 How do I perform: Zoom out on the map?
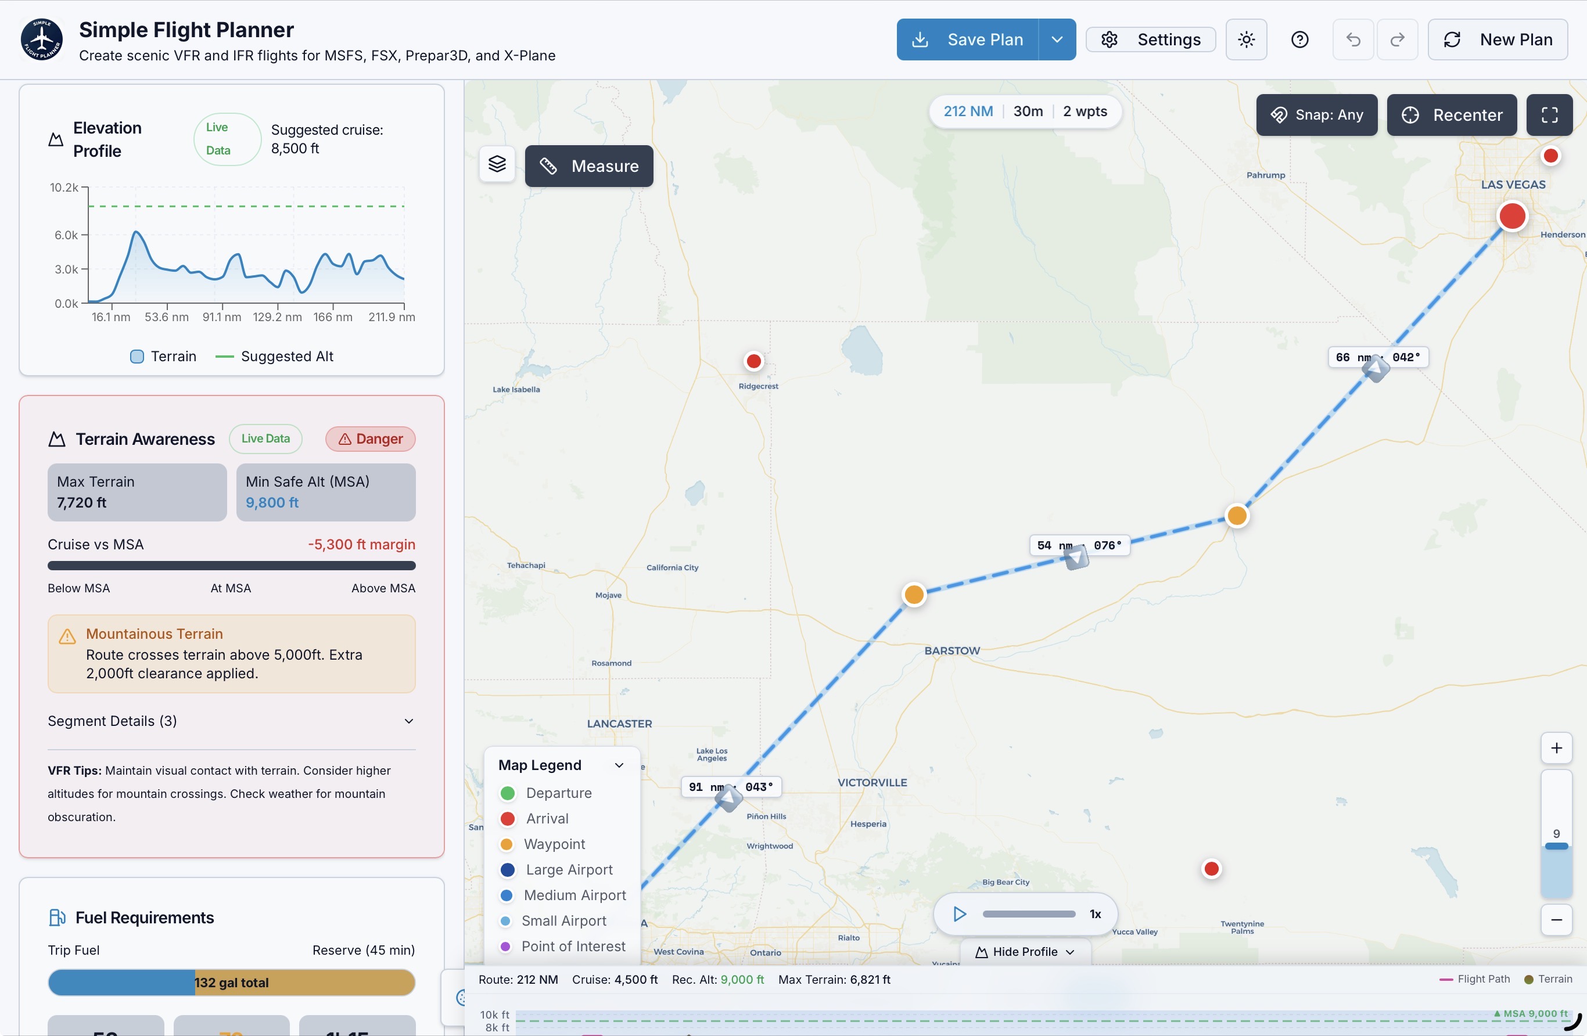pyautogui.click(x=1556, y=920)
